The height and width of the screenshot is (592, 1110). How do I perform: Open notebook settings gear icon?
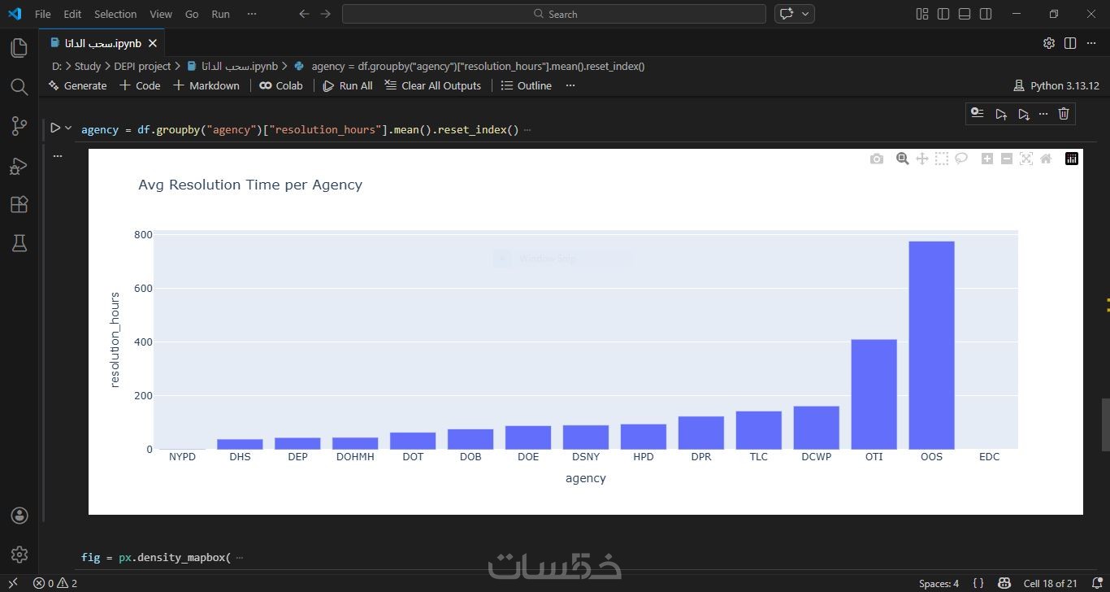pos(1049,43)
